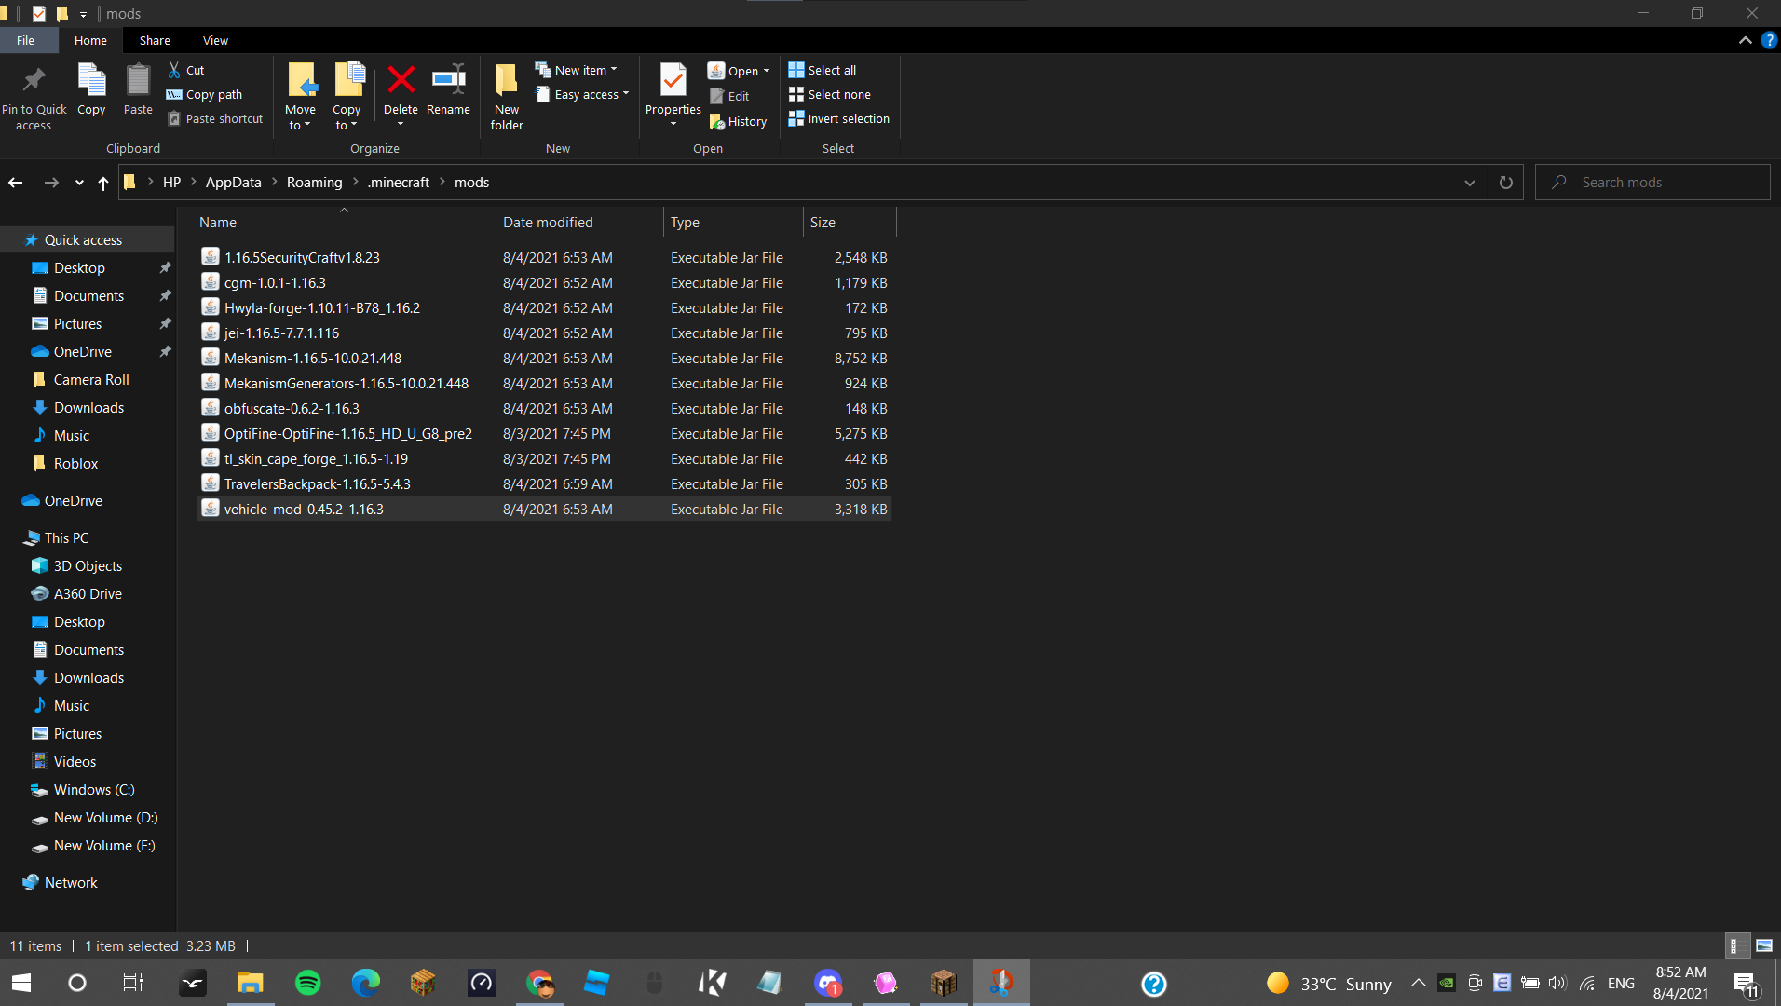Show hidden system tray icons
Viewport: 1781px width, 1006px height.
pyautogui.click(x=1418, y=983)
